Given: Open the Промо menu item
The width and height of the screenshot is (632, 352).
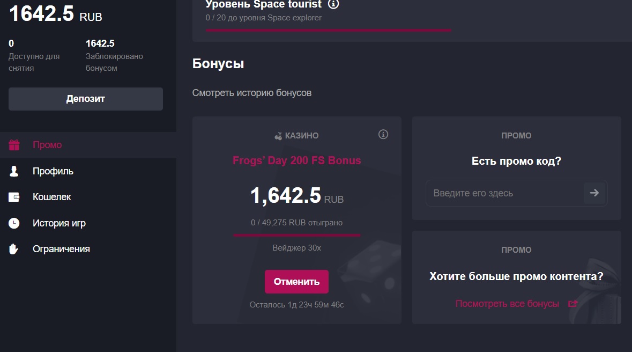Looking at the screenshot, I should (x=88, y=145).
